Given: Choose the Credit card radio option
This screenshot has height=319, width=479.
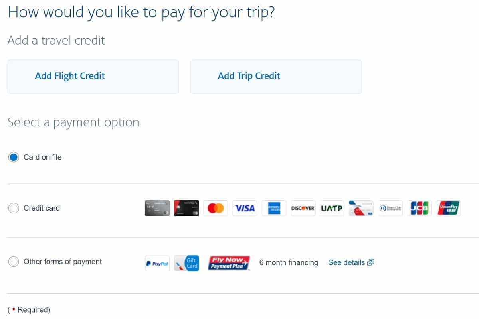Looking at the screenshot, I should click(14, 208).
